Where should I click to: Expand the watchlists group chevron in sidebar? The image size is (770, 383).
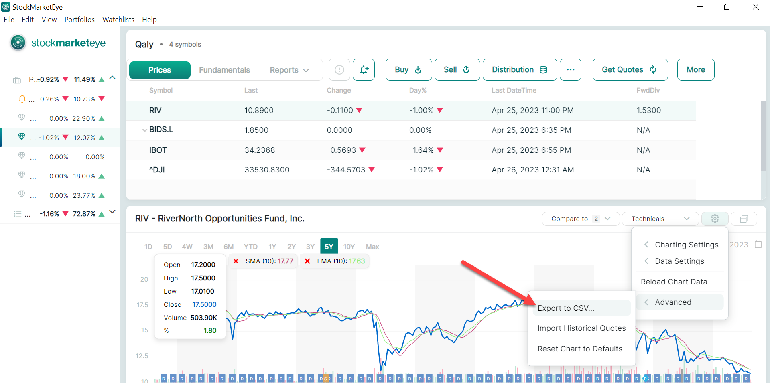[x=112, y=212]
